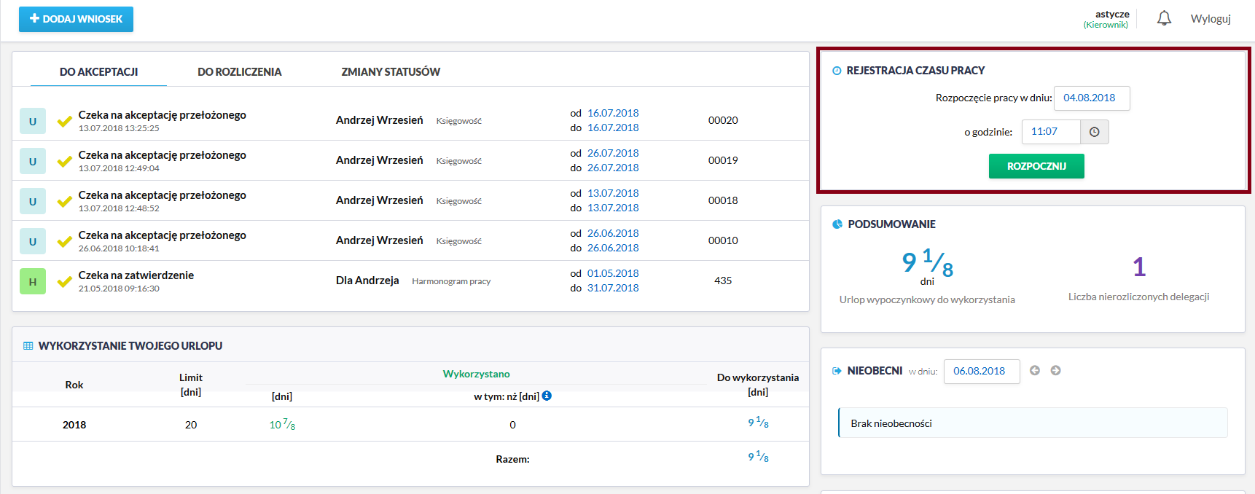The image size is (1255, 494).
Task: Start work with the 'Rozpocznij' button
Action: pyautogui.click(x=1036, y=166)
